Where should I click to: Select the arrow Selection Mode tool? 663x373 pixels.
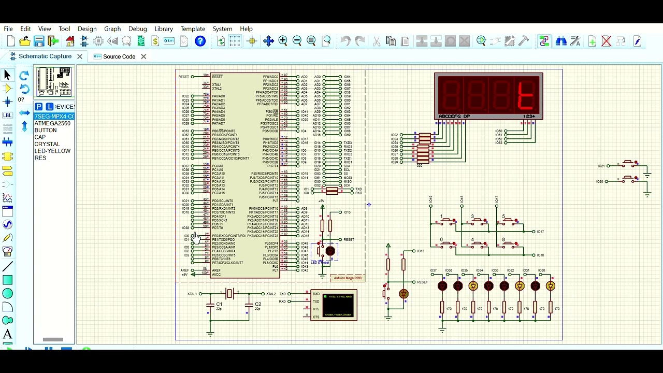point(7,75)
